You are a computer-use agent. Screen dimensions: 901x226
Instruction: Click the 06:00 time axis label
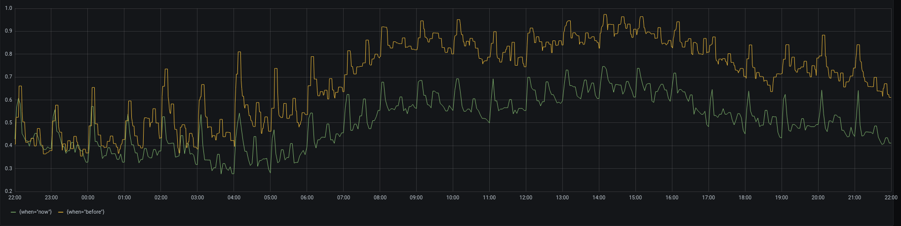(307, 197)
